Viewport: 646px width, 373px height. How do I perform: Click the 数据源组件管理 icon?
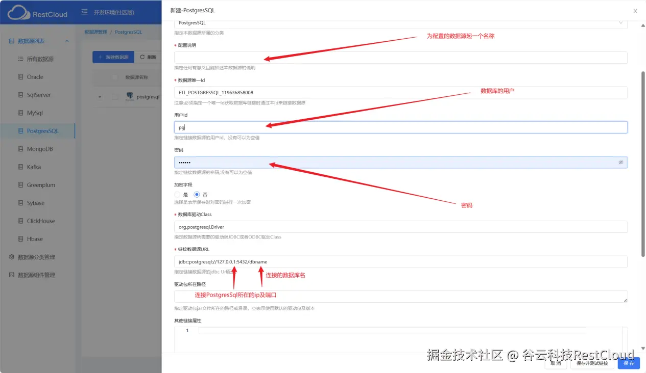[11, 275]
